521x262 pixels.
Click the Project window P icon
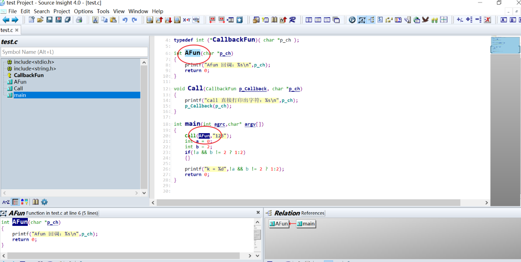(352, 20)
